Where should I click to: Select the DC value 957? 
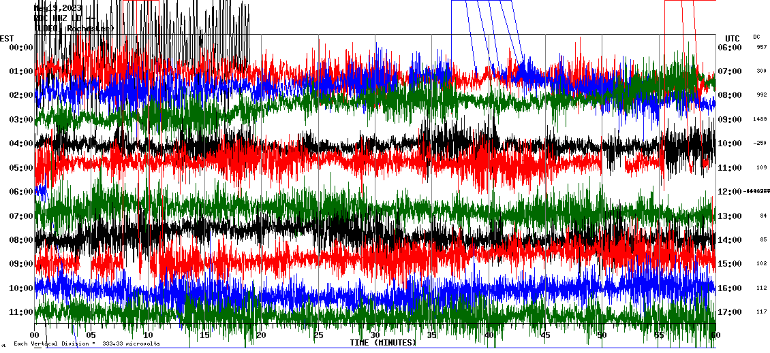[x=761, y=48]
